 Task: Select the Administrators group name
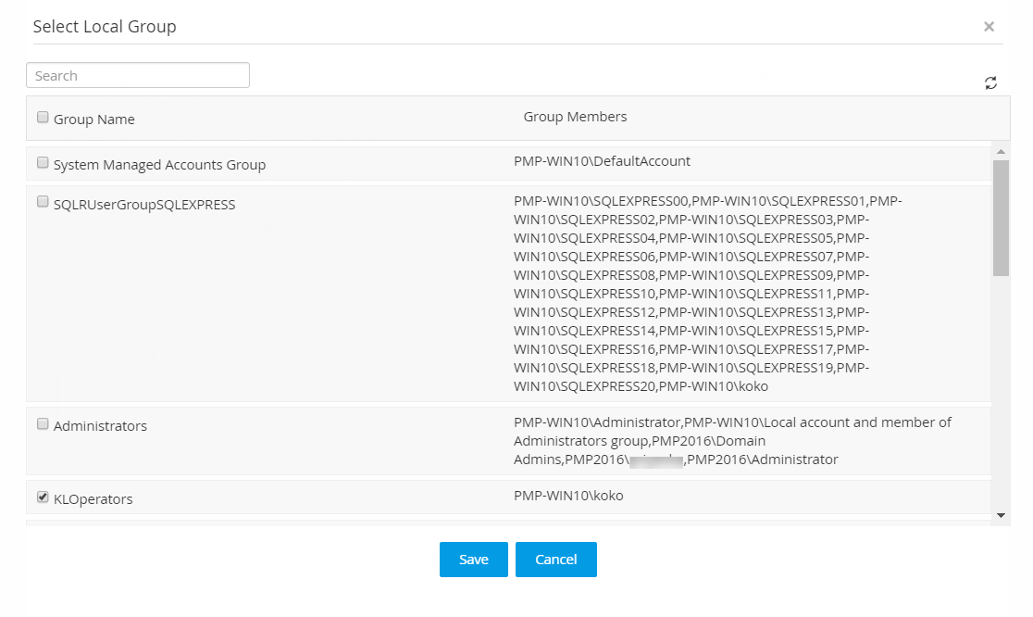pos(100,426)
